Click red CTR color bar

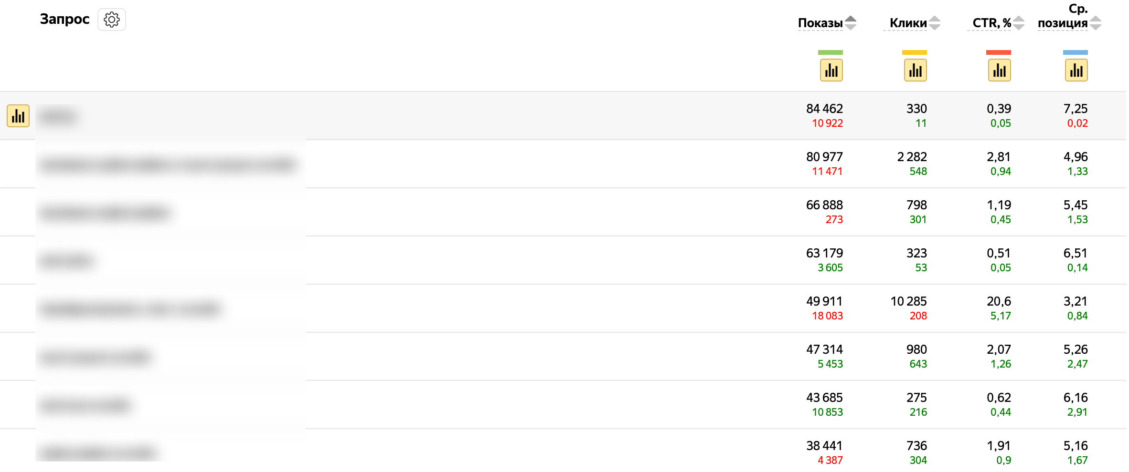pos(998,52)
